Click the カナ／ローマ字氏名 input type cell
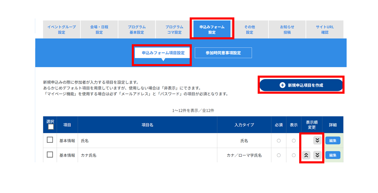 (244, 155)
